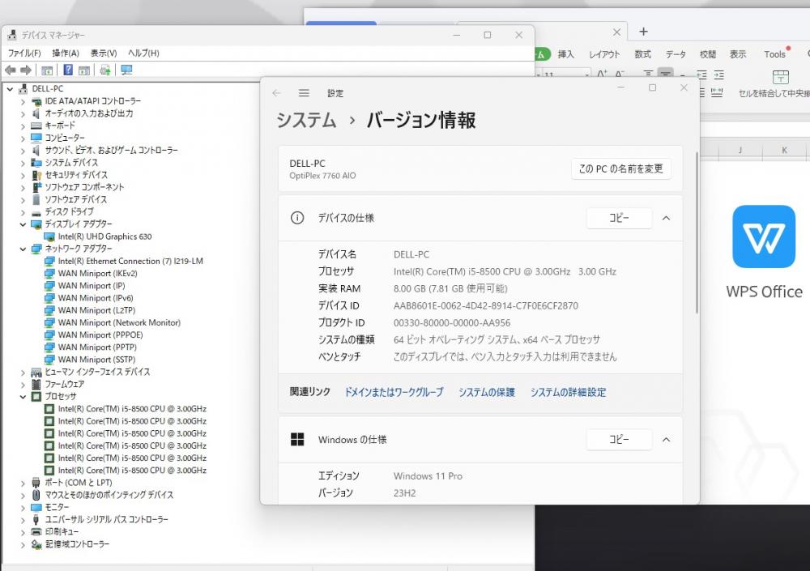
Task: Open the blue Help icon in Device Manager toolbar
Action: click(68, 70)
